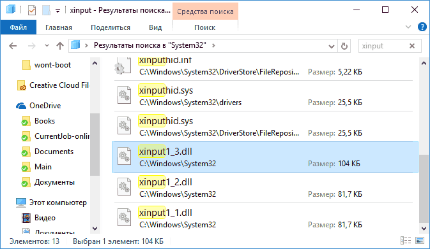
Task: Go back with the left arrow icon
Action: (x=13, y=46)
